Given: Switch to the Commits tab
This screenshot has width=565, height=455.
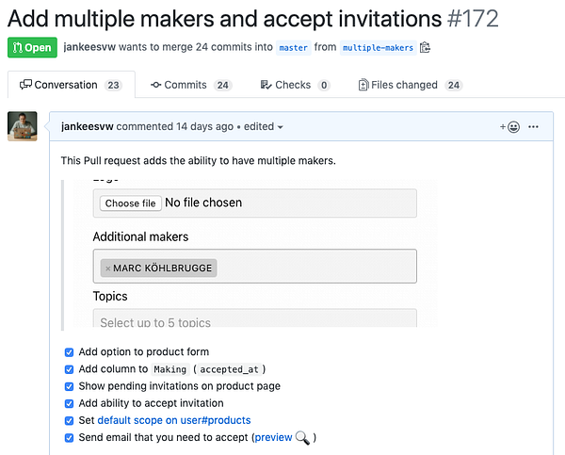Looking at the screenshot, I should click(191, 85).
